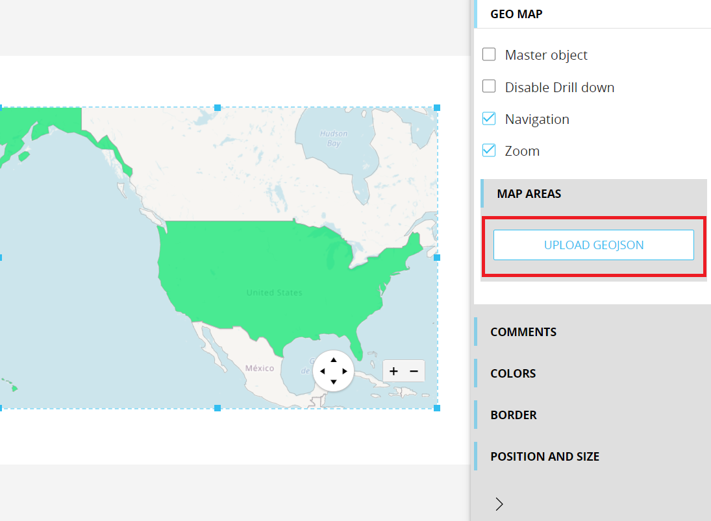The width and height of the screenshot is (711, 521).
Task: Click the Upload GeoJSON button
Action: [593, 245]
